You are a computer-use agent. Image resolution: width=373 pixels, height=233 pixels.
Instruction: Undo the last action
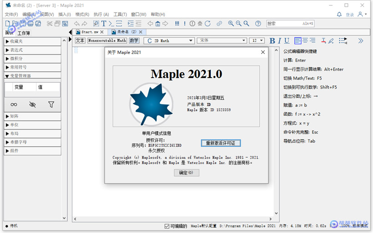click(76, 24)
